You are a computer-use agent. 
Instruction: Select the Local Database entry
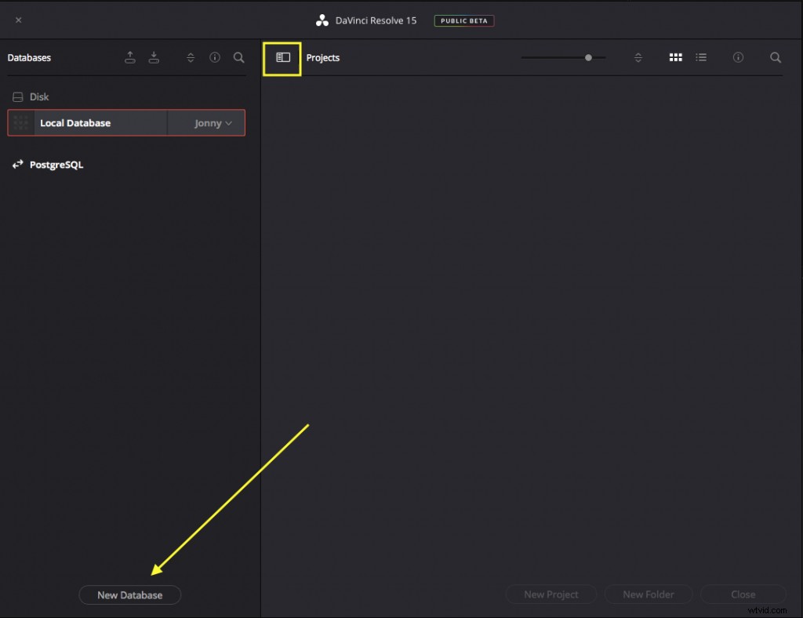click(86, 122)
